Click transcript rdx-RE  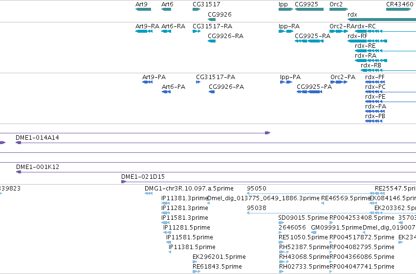click(386, 51)
